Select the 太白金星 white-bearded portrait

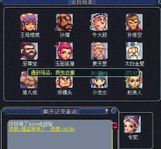pyautogui.click(x=134, y=51)
